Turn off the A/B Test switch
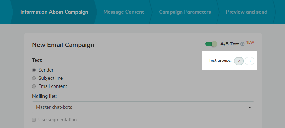Viewport: 285px width, 128px height. pos(211,44)
